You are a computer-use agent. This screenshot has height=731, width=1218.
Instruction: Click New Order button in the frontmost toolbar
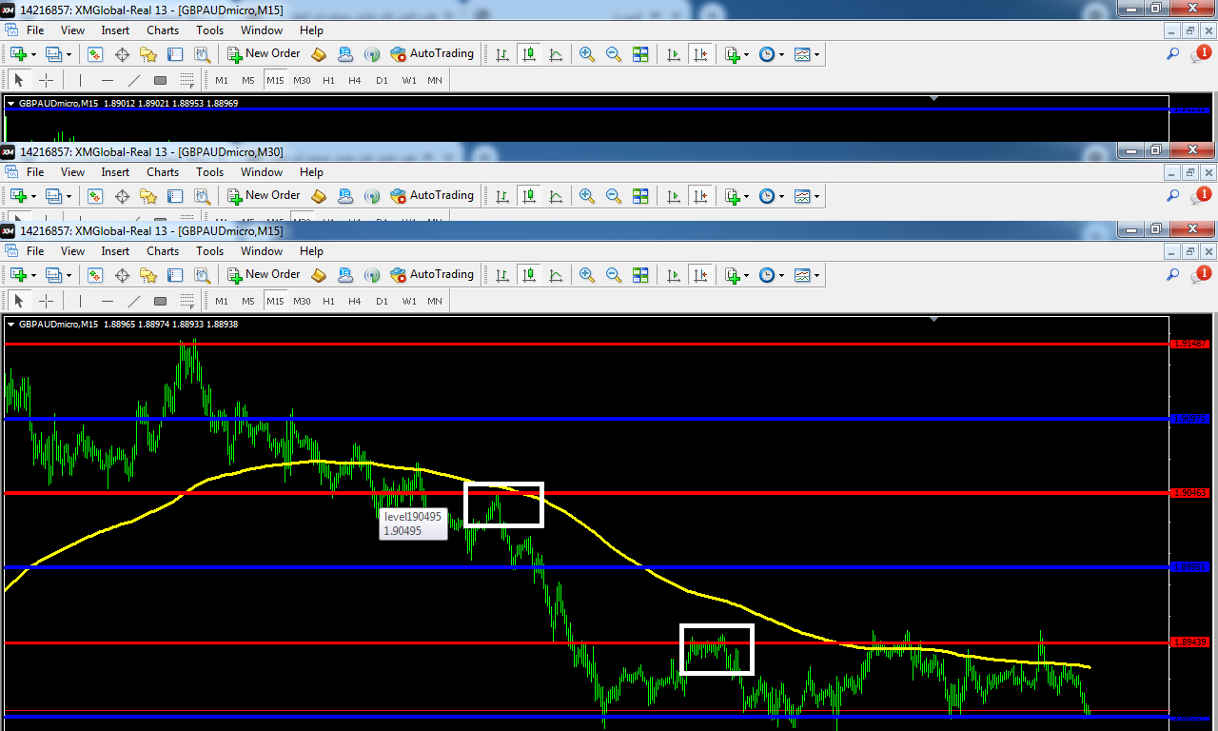(x=264, y=274)
